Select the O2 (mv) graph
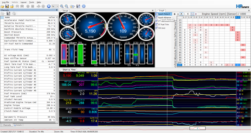Viewport: 251px width, 133px height. click(161, 28)
